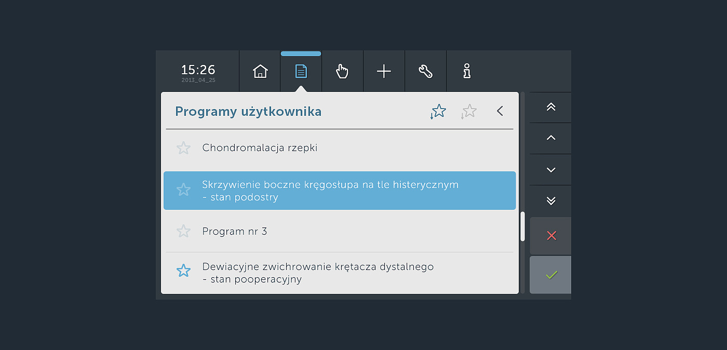Click the plus icon in top bar
This screenshot has width=727, height=350.
[x=384, y=71]
